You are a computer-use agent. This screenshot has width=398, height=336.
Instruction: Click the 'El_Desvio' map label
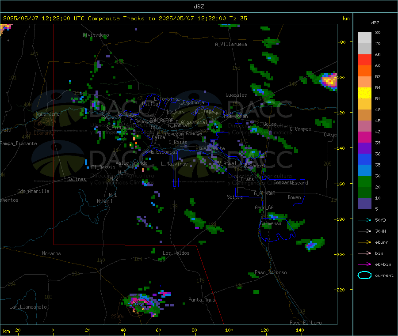[103, 167]
